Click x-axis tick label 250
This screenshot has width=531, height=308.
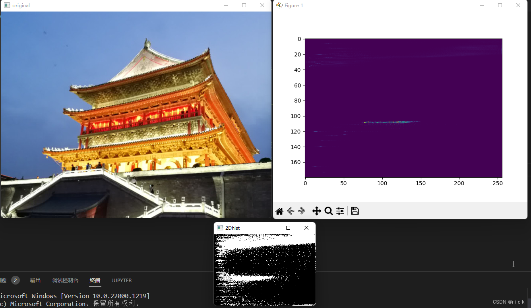(498, 183)
